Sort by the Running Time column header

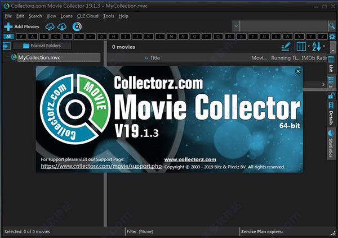coord(285,58)
